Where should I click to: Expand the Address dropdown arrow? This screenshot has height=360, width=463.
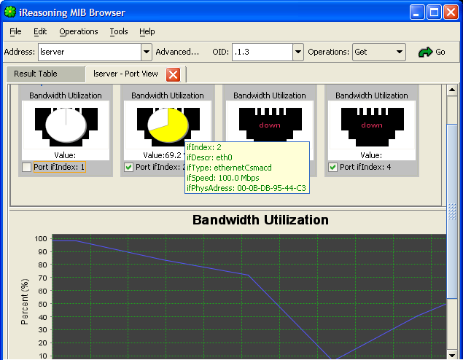[146, 52]
